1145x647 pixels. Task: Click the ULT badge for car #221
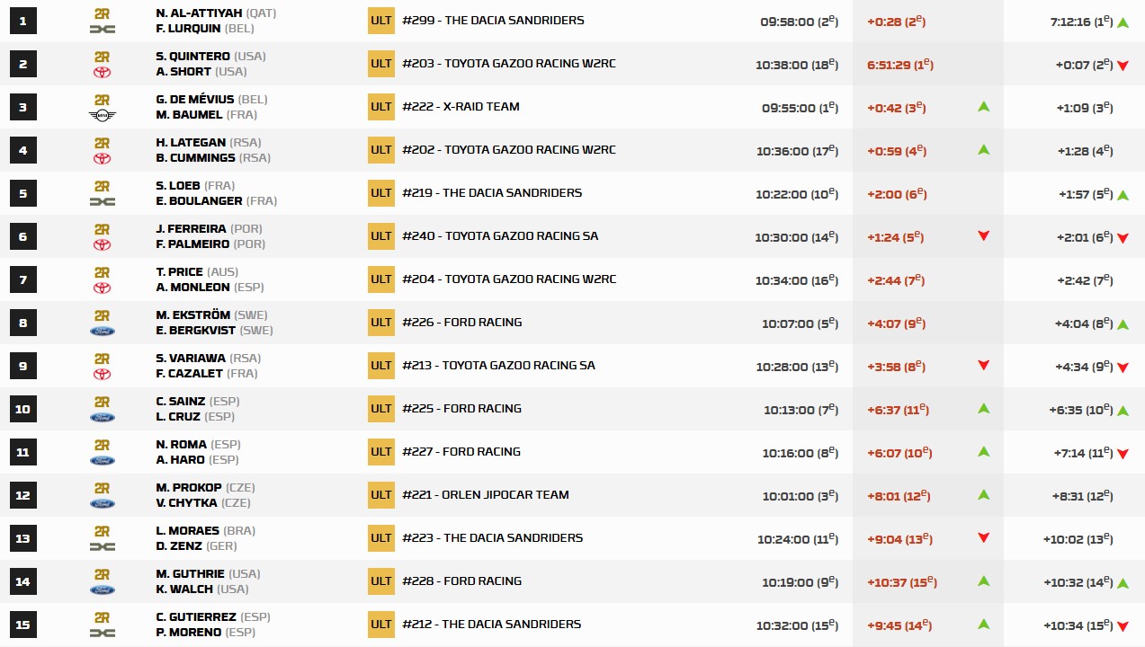380,495
